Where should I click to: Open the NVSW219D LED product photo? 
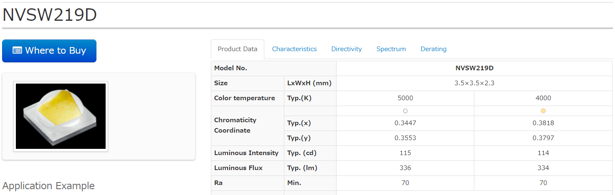pyautogui.click(x=61, y=116)
